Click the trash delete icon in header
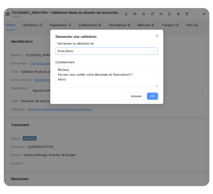The image size is (213, 194). pyautogui.click(x=187, y=14)
